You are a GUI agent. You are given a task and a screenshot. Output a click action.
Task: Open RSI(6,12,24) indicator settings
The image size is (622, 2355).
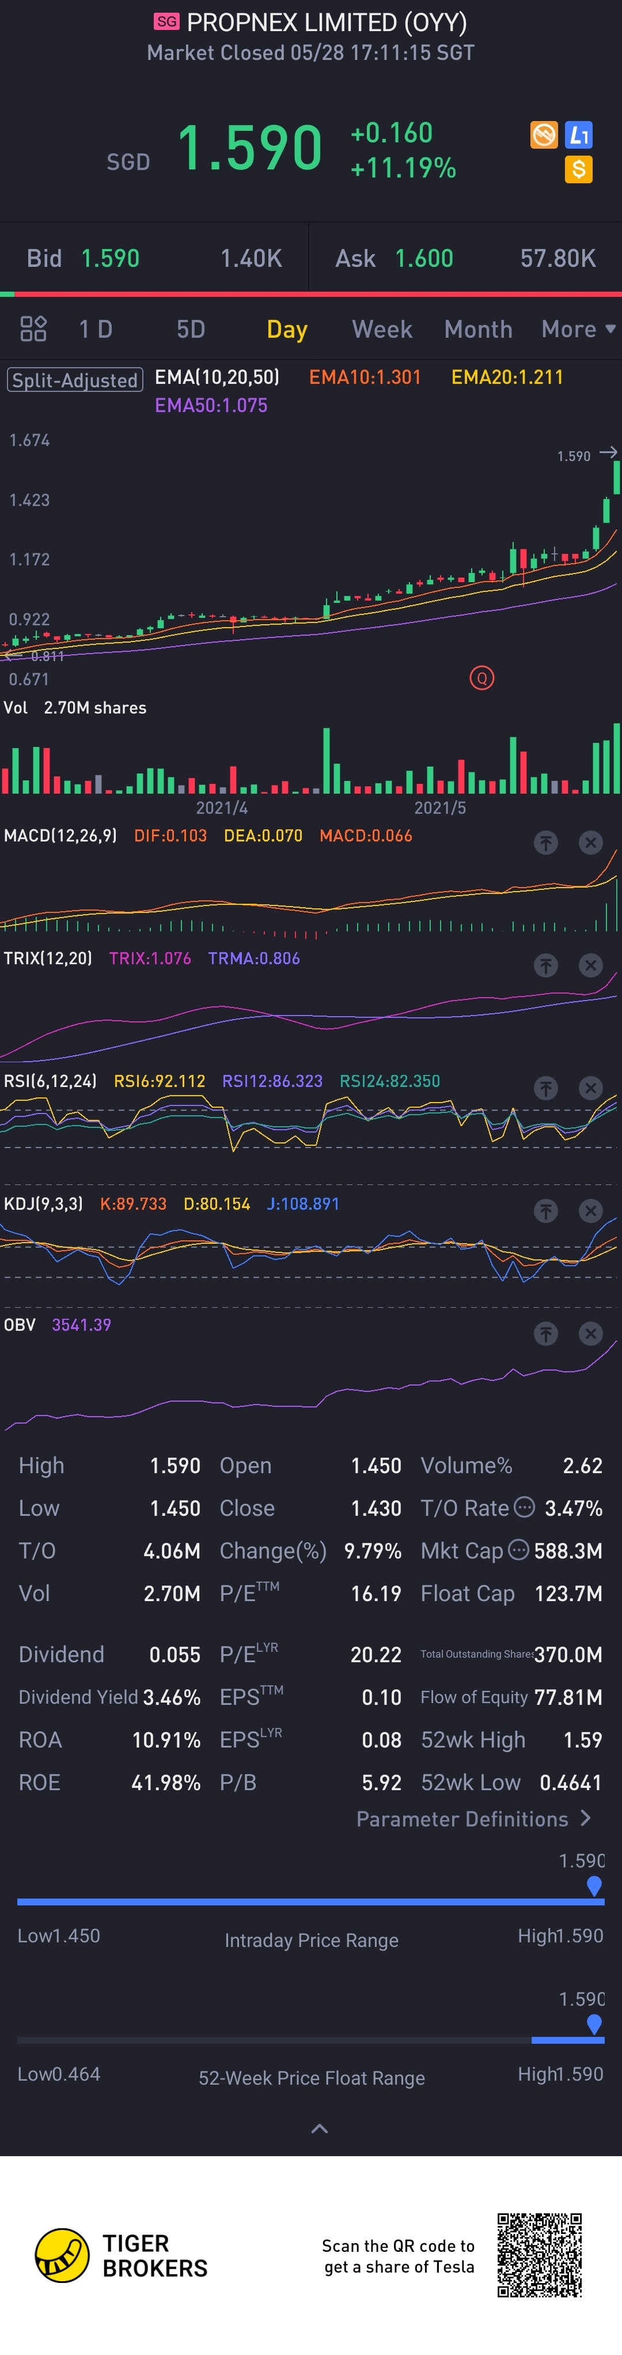(50, 1081)
